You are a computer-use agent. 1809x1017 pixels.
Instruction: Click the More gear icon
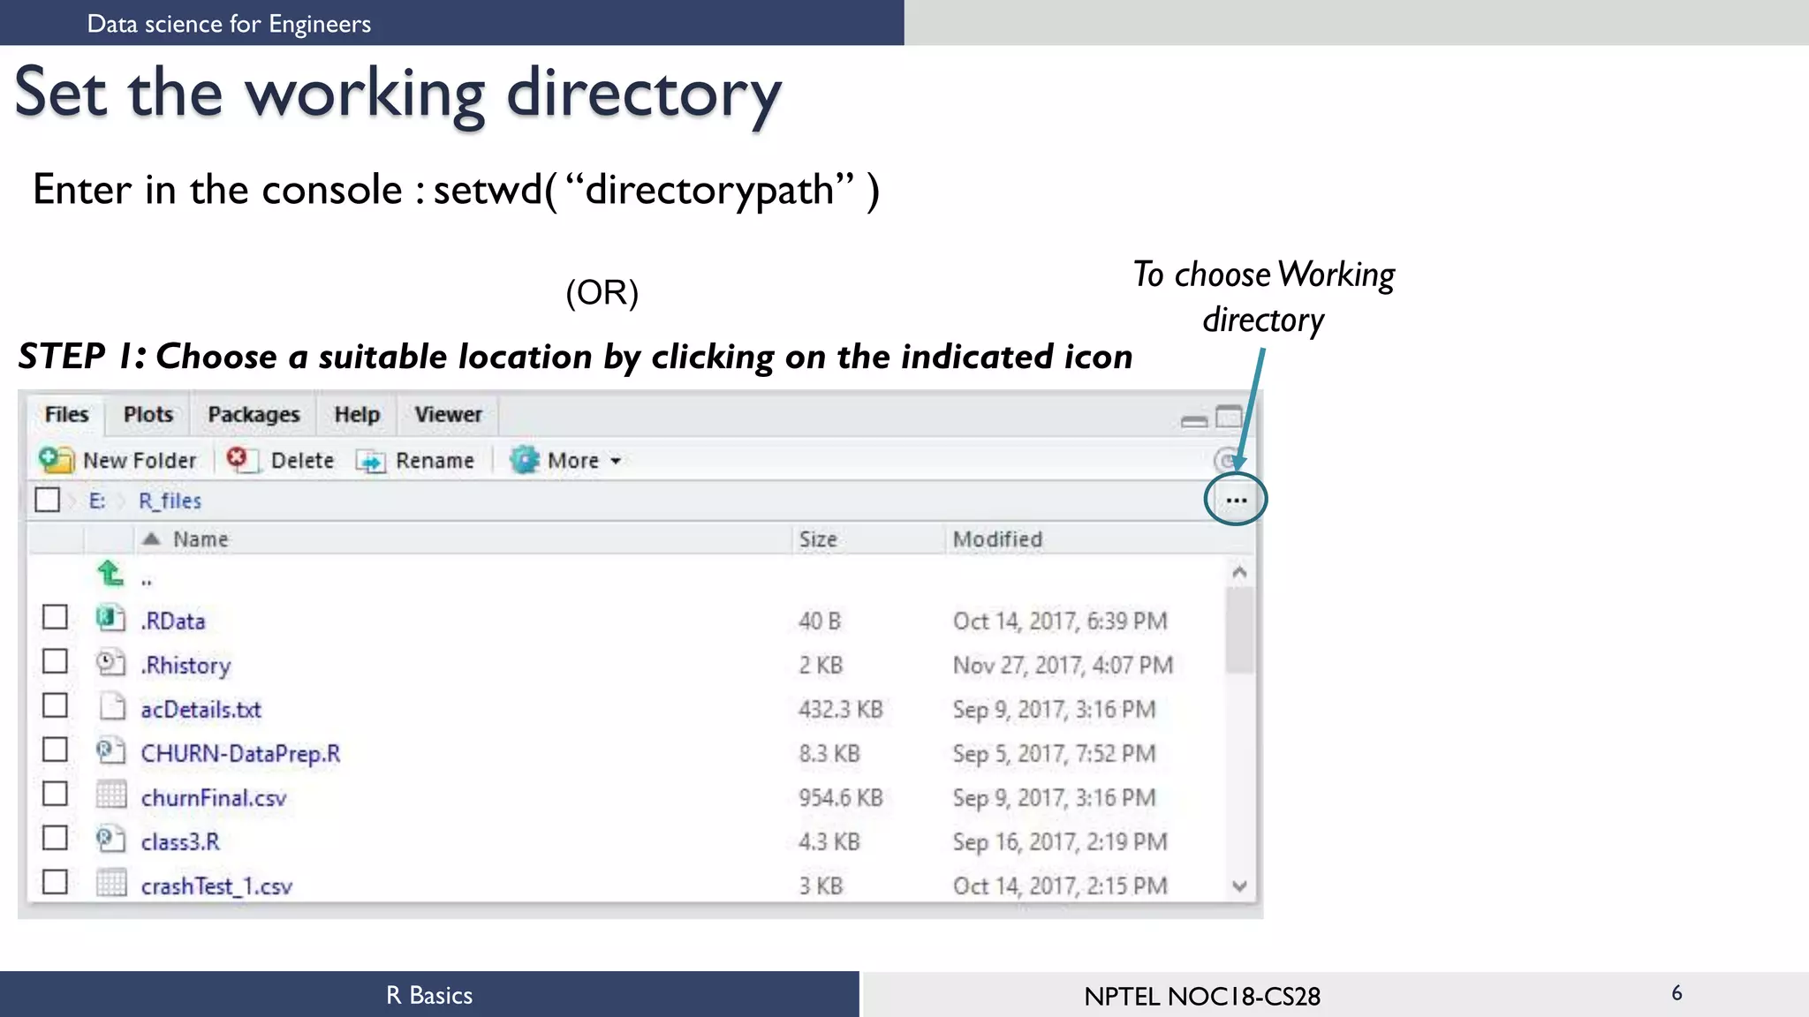[525, 460]
